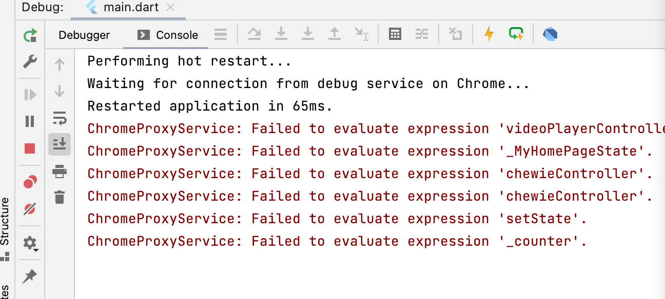Click the Step Into icon
Screen dimensions: 665x299
click(281, 34)
